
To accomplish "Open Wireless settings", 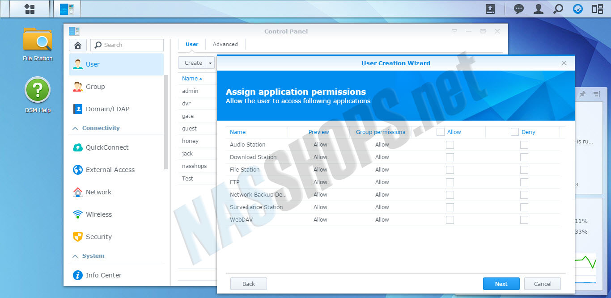I will (116, 214).
